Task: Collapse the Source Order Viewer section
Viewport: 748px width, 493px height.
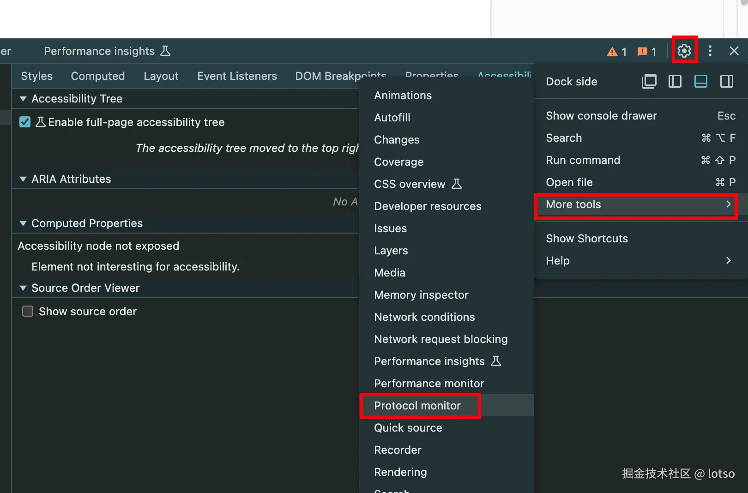Action: click(x=23, y=288)
